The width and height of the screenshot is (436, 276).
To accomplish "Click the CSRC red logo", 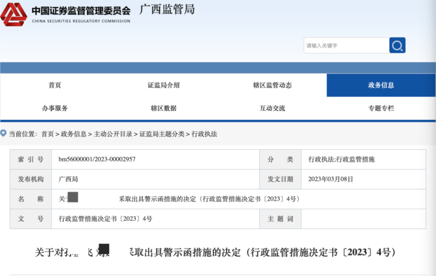I will pos(14,15).
